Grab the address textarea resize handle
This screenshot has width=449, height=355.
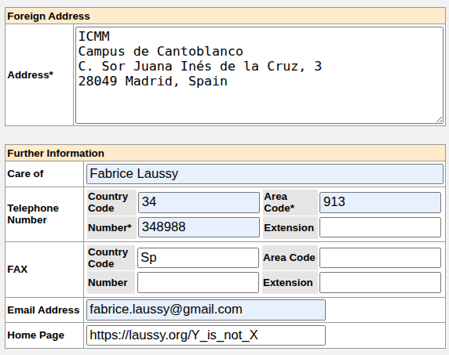pyautogui.click(x=440, y=120)
